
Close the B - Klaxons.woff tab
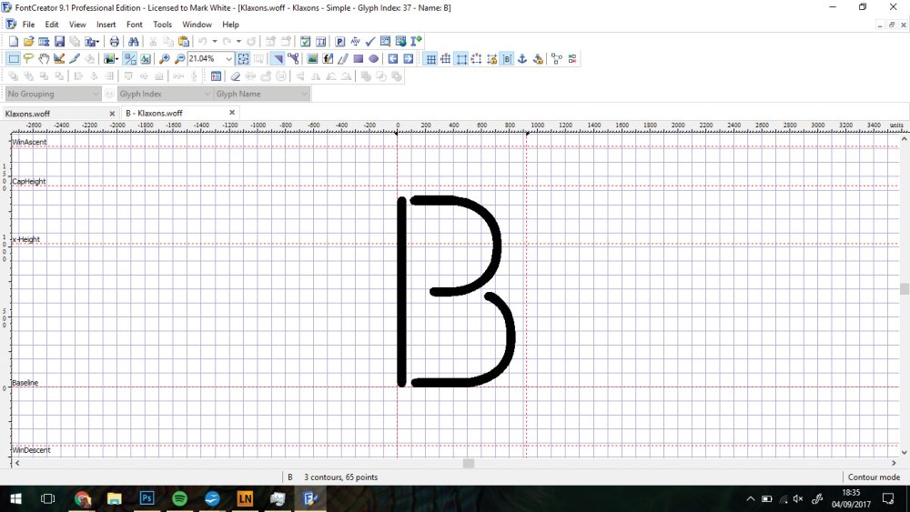[231, 113]
